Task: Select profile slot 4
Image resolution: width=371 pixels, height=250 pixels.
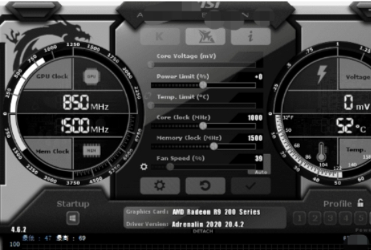Action: point(346,218)
